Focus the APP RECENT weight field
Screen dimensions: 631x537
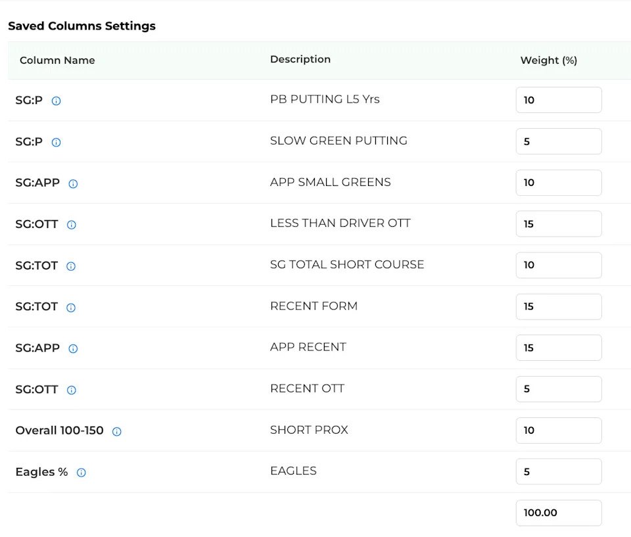558,348
